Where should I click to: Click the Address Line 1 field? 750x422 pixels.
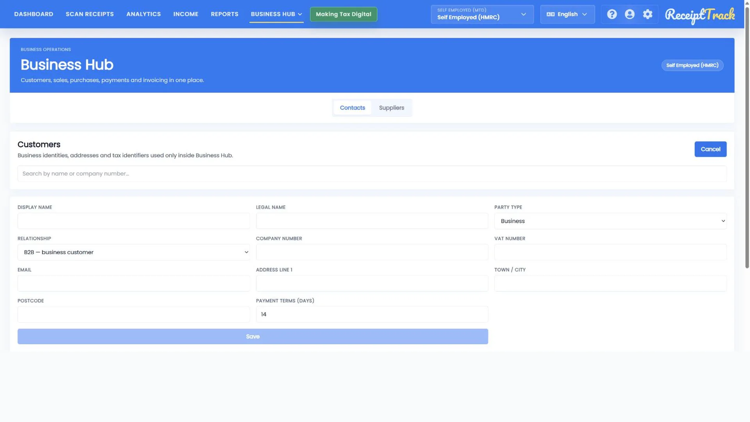(372, 284)
